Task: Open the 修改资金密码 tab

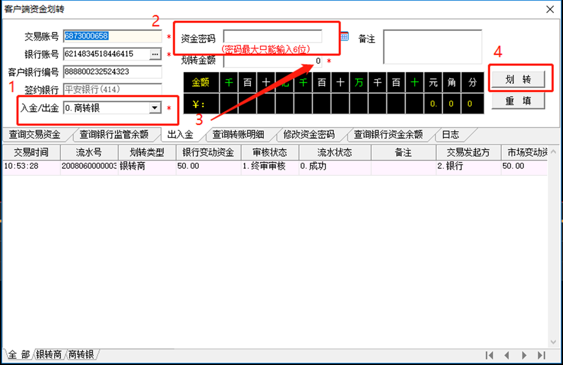Action: (x=309, y=135)
